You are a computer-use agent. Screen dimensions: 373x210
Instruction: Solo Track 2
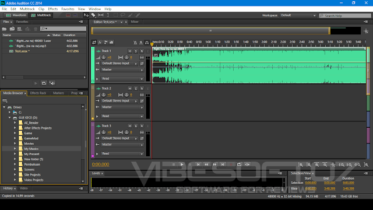tap(136, 89)
